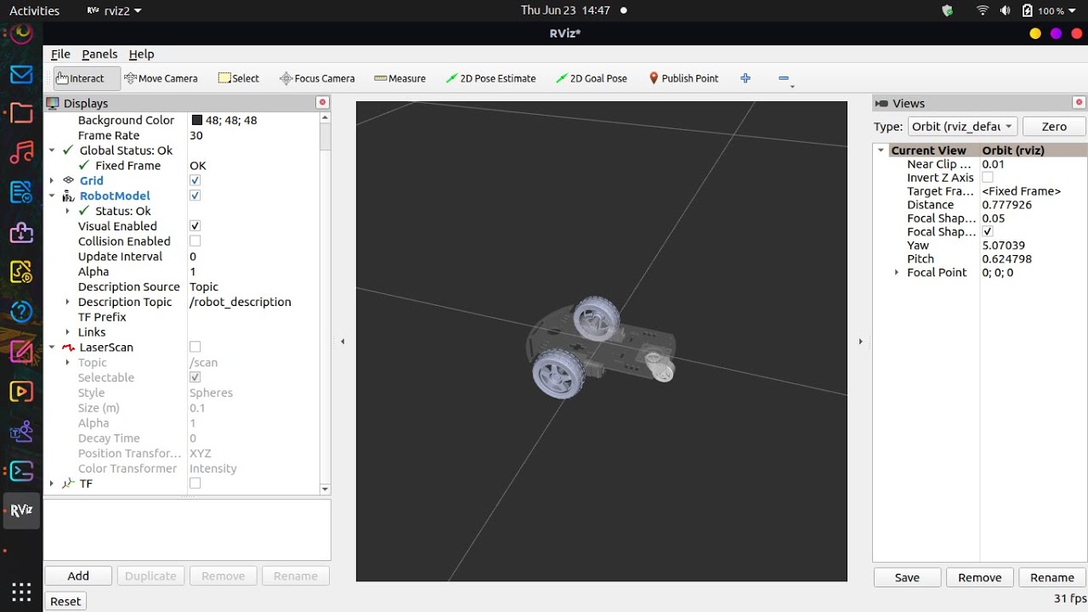The height and width of the screenshot is (612, 1088).
Task: Enable the LaserScan display checkbox
Action: click(x=195, y=347)
